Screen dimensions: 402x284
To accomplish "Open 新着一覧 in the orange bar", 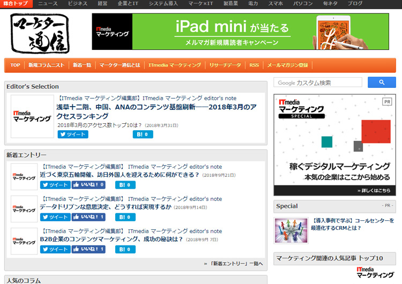I will click(82, 65).
